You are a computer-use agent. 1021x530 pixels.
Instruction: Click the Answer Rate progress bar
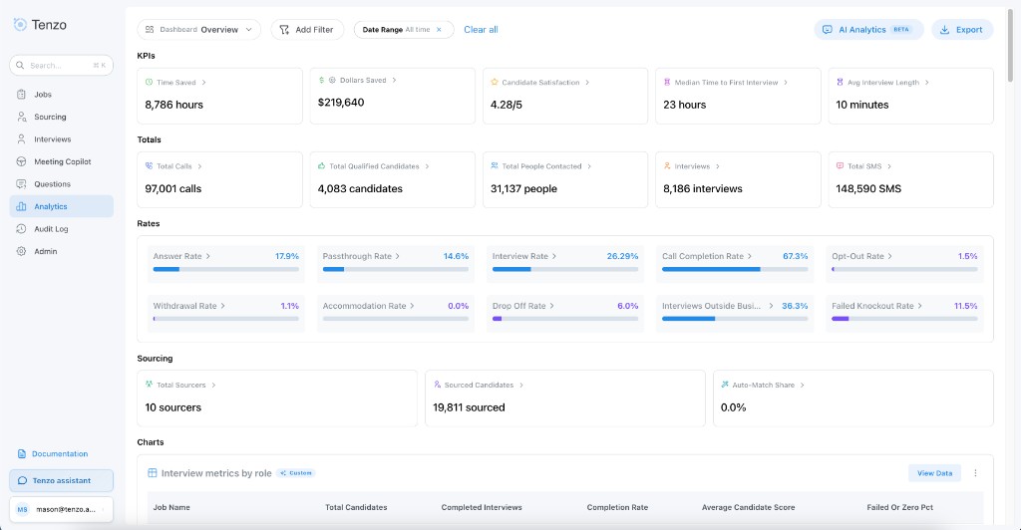[226, 269]
